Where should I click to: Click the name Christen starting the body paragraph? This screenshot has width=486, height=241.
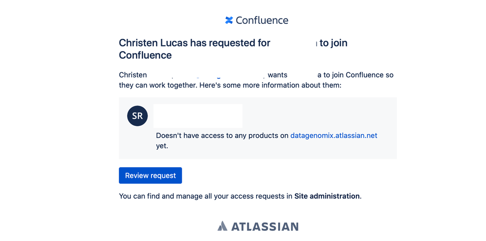pos(133,75)
